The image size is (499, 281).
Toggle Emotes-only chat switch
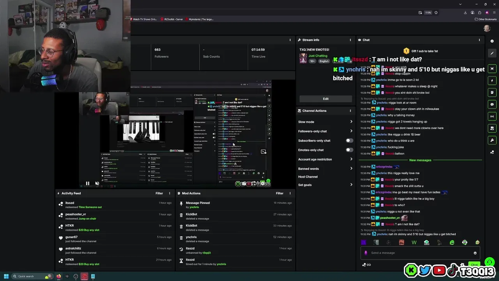[x=349, y=150]
